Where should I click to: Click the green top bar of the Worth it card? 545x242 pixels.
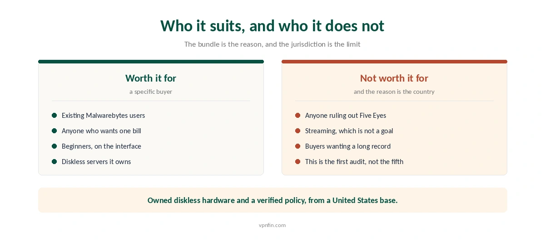click(151, 62)
